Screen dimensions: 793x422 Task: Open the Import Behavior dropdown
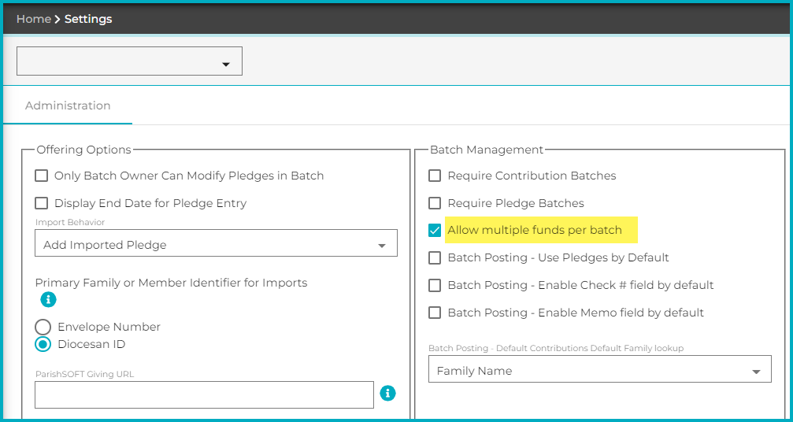(216, 245)
